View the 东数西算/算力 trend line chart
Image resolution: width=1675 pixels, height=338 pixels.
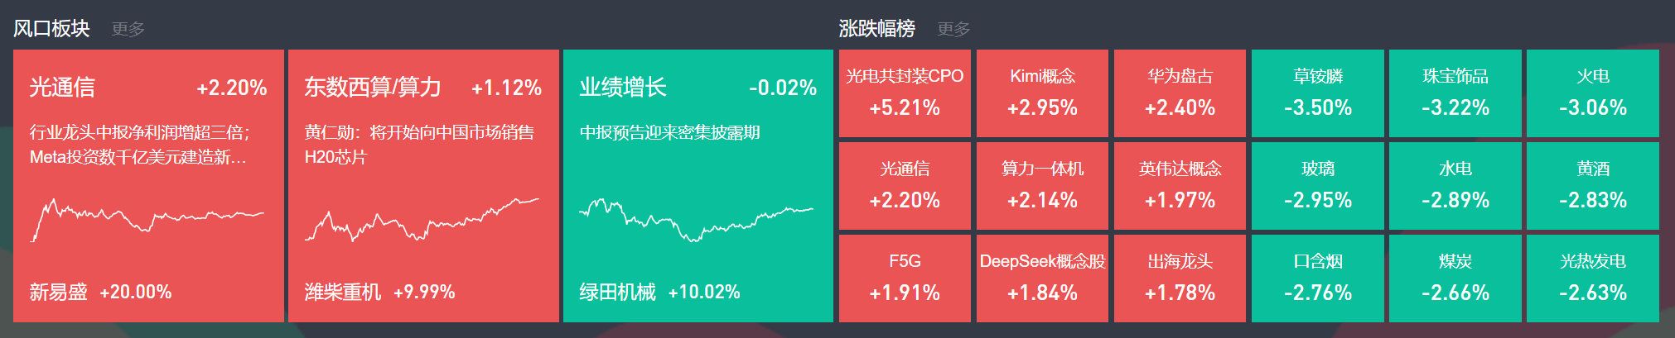[x=422, y=220]
